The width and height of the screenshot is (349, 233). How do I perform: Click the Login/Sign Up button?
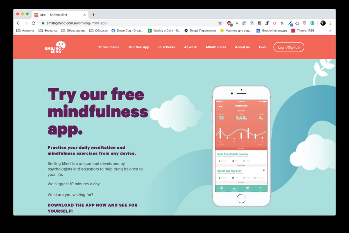(x=289, y=47)
